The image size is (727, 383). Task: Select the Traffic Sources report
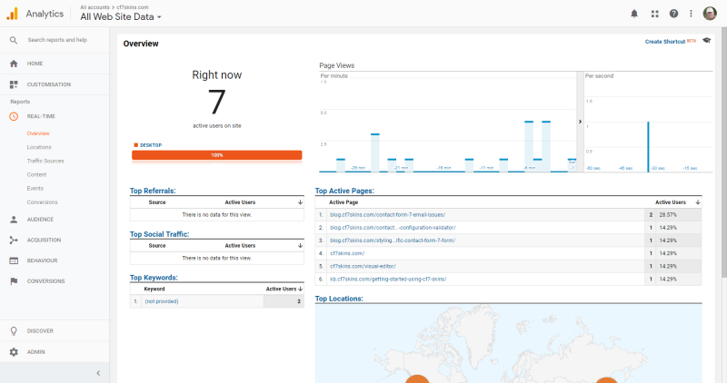click(x=45, y=162)
